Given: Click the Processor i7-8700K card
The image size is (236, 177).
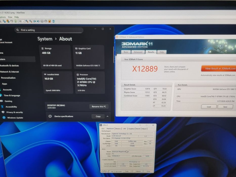Looking at the screenshot, I should (90, 82).
